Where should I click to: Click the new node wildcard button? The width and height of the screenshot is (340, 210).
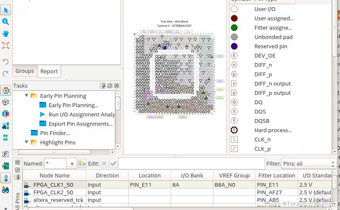point(82,163)
